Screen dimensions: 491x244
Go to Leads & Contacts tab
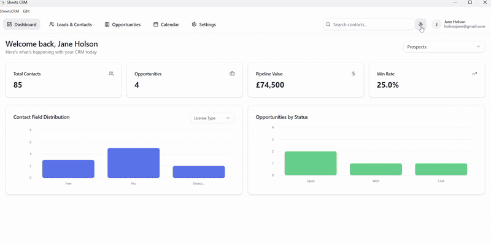pos(71,25)
